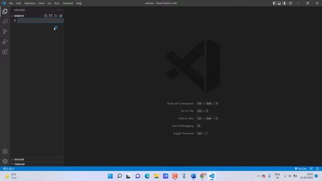Open taskbar Search magnifier
Viewport: 322px width, 181px height.
tap(119, 176)
